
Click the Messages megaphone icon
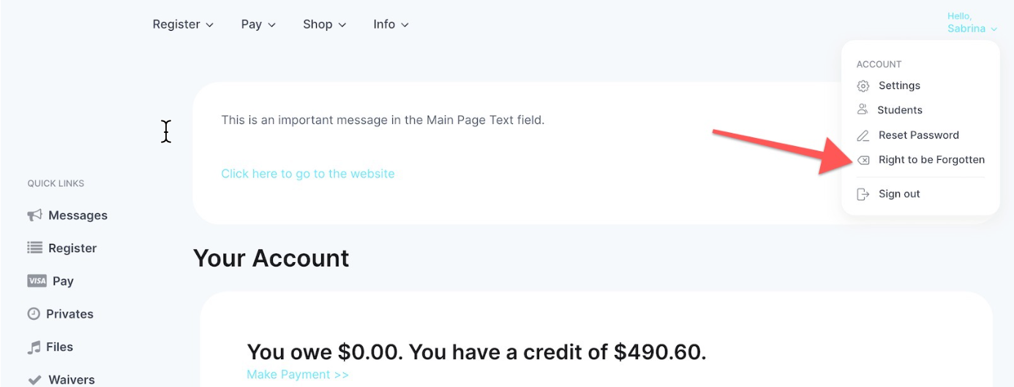tap(34, 215)
